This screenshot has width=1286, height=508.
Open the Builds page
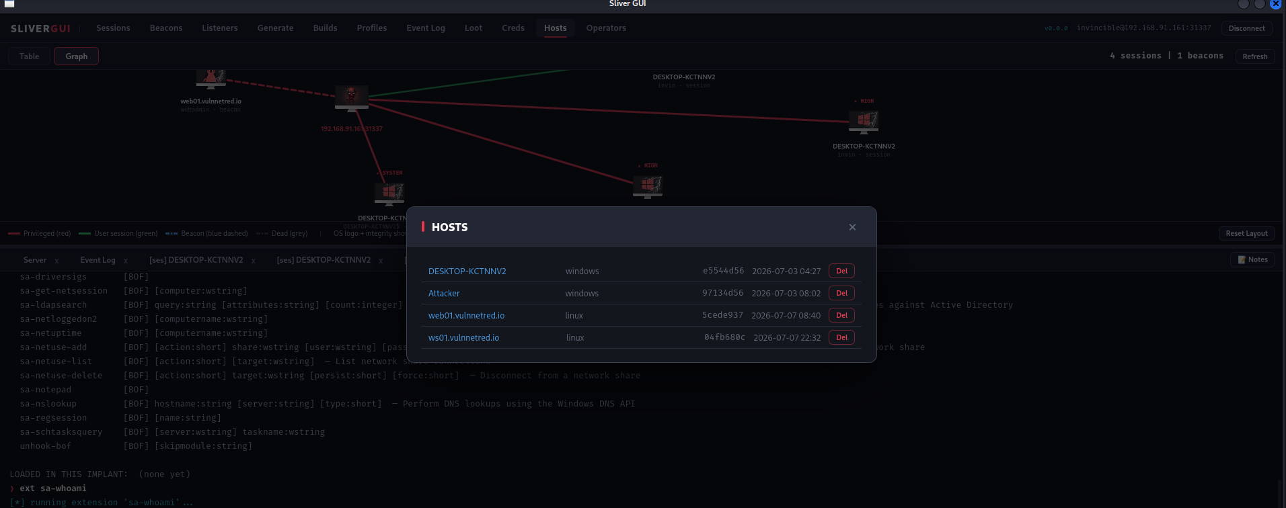pos(326,28)
